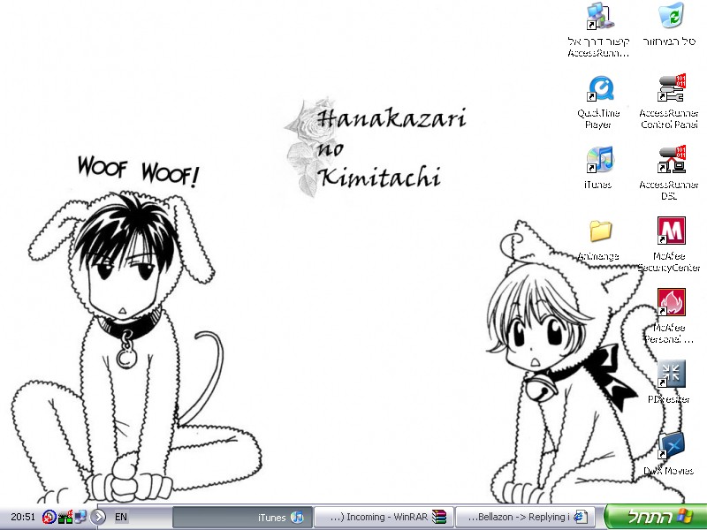The height and width of the screenshot is (530, 707).
Task: Click the taskbar clock showing 20:51
Action: tap(22, 517)
